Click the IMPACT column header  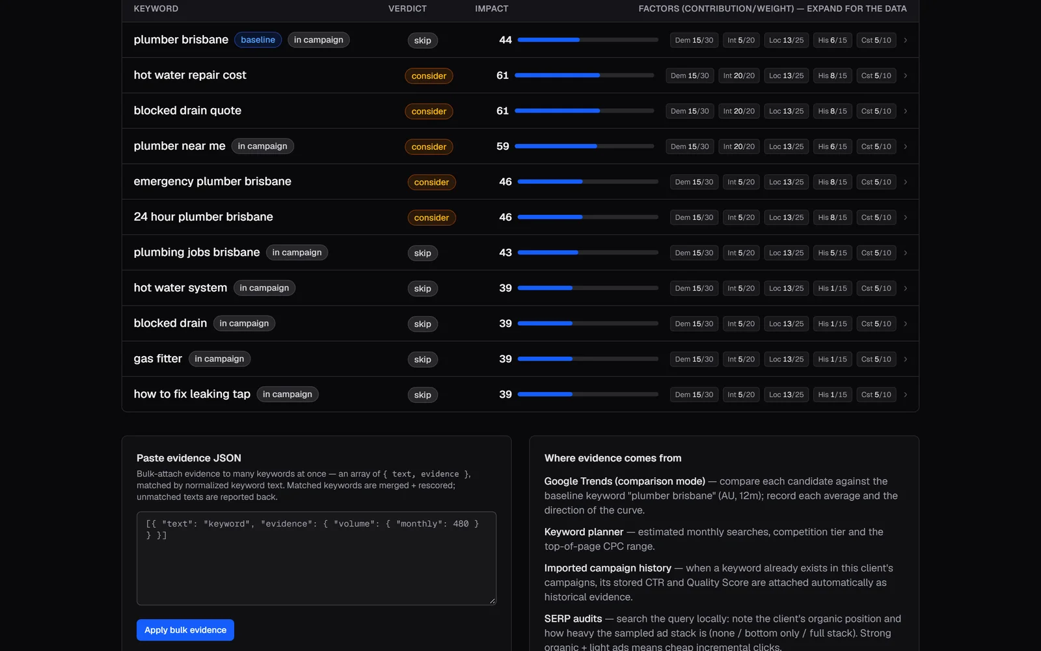coord(492,8)
